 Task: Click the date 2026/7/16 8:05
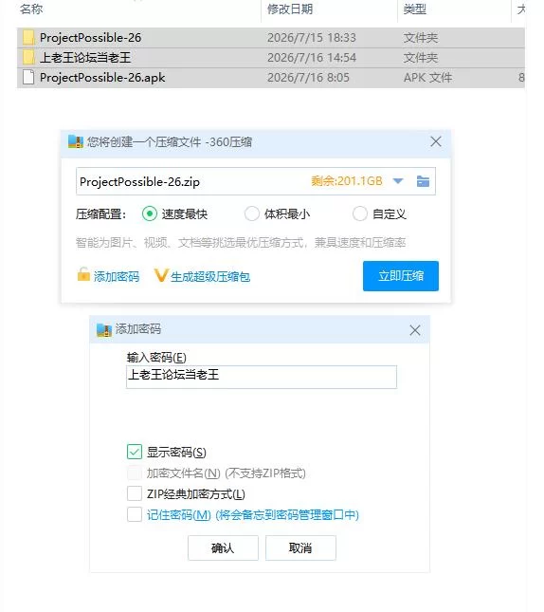pyautogui.click(x=308, y=77)
